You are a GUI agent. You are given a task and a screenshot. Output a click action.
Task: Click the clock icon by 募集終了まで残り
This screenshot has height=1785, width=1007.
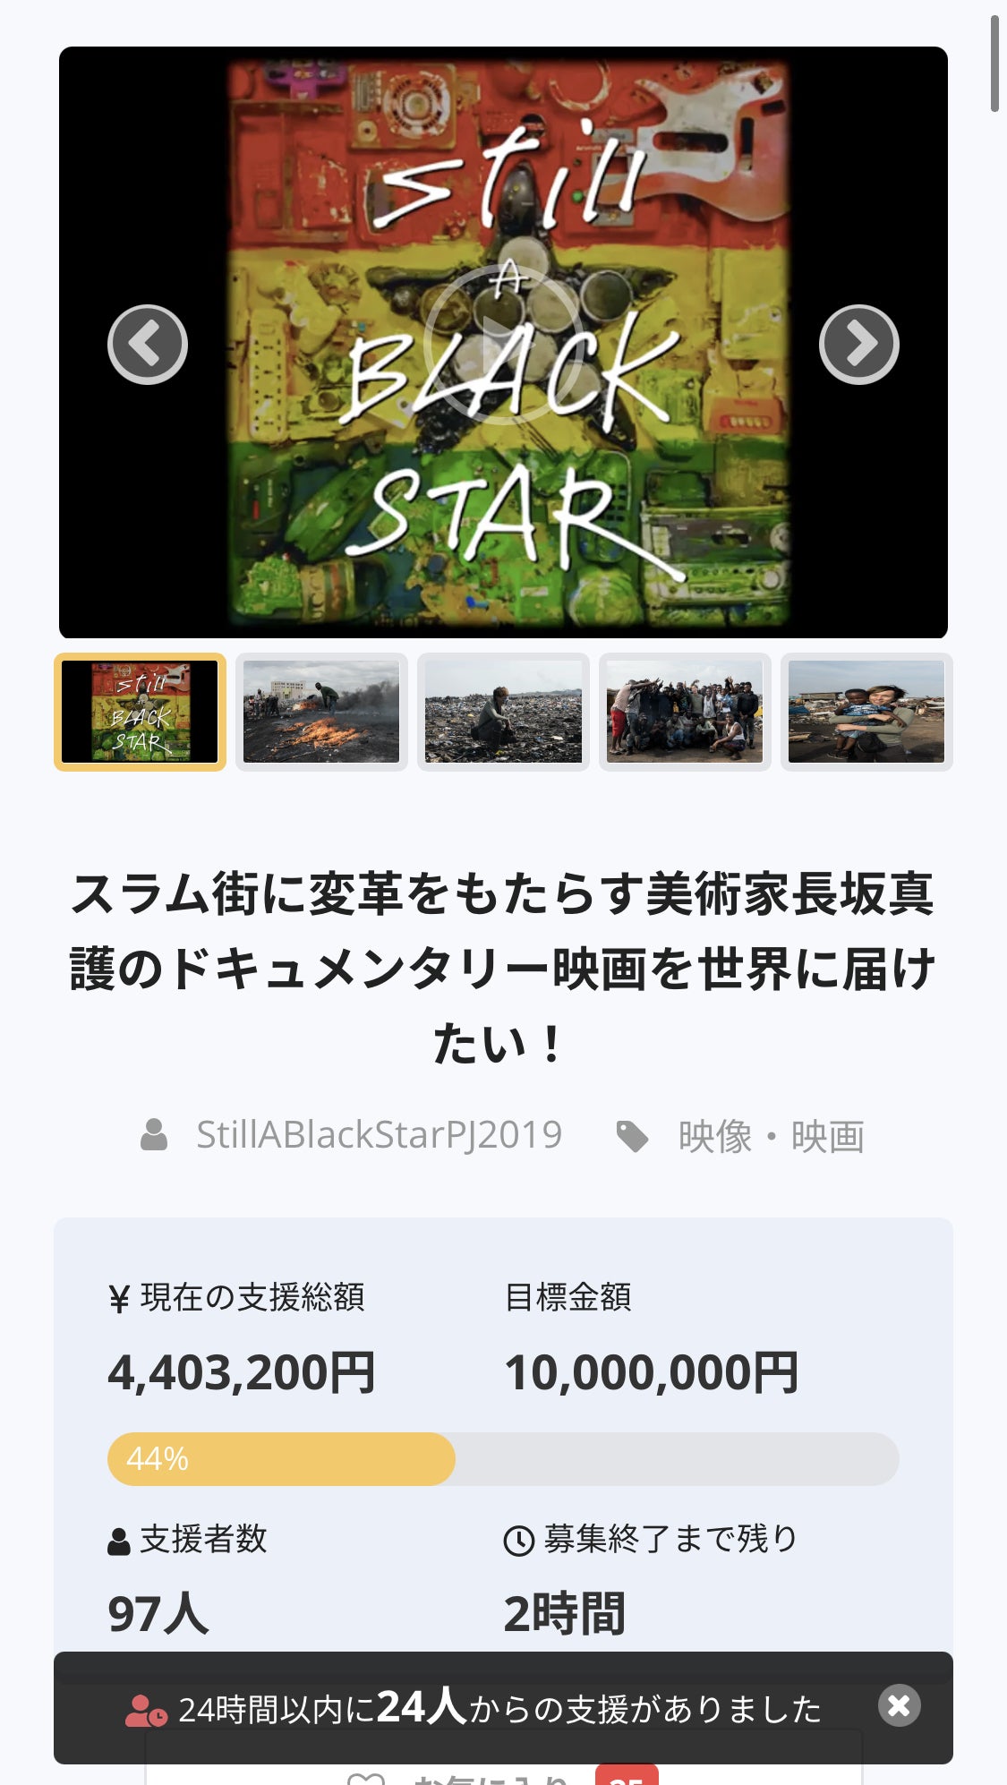tap(519, 1541)
